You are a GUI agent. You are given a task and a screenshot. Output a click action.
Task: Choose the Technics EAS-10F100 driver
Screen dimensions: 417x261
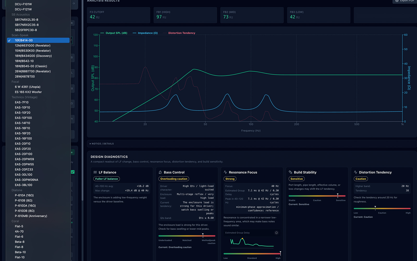(38, 118)
